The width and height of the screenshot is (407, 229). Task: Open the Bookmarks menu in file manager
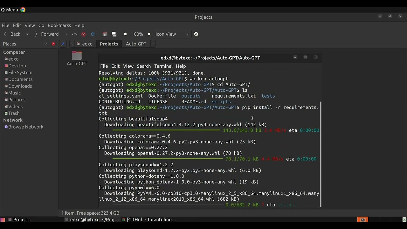click(x=59, y=25)
